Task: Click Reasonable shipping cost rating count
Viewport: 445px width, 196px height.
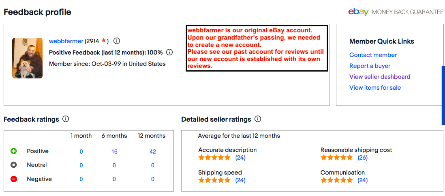Action: [x=362, y=158]
